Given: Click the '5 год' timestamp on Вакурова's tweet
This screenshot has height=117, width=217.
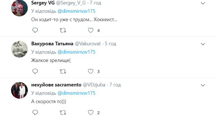Looking at the screenshot, I should (110, 44).
